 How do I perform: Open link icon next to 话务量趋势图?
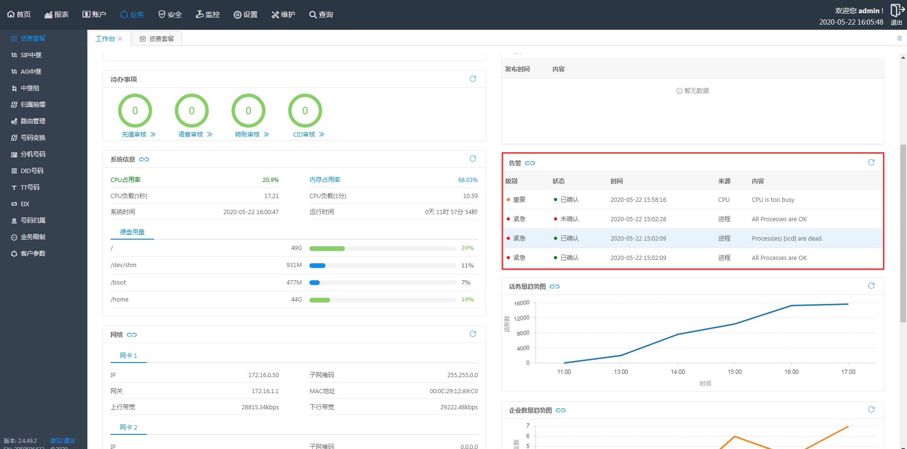[x=555, y=286]
